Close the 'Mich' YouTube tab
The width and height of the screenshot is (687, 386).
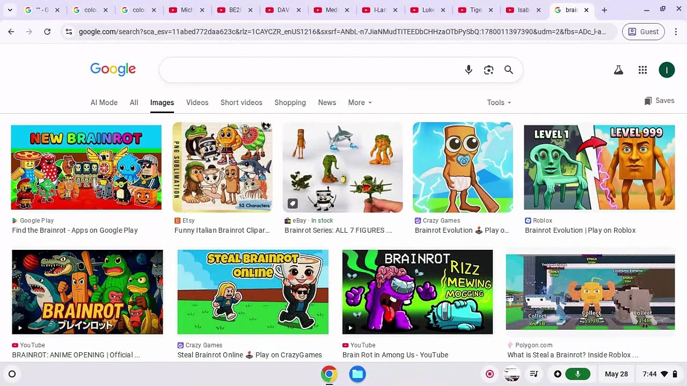tap(202, 10)
